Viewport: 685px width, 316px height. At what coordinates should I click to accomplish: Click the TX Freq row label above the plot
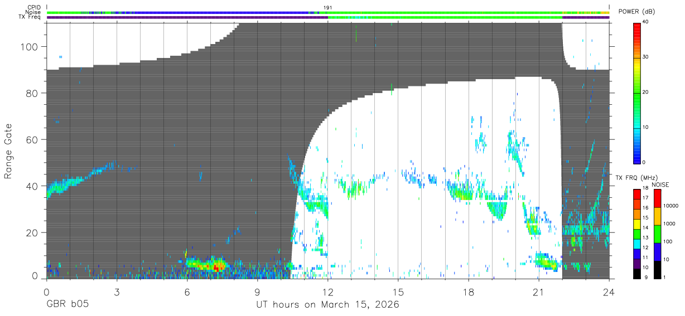pos(30,17)
